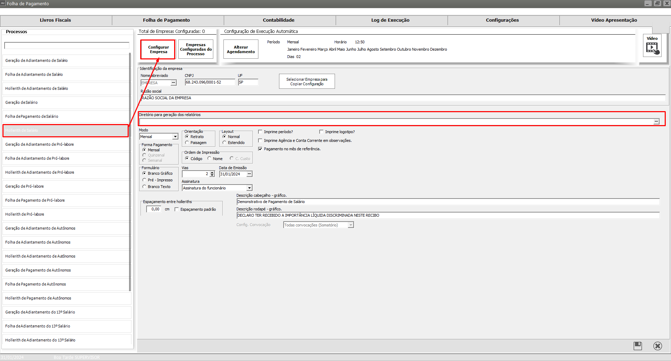Open directory browse ellipsis button

point(656,122)
